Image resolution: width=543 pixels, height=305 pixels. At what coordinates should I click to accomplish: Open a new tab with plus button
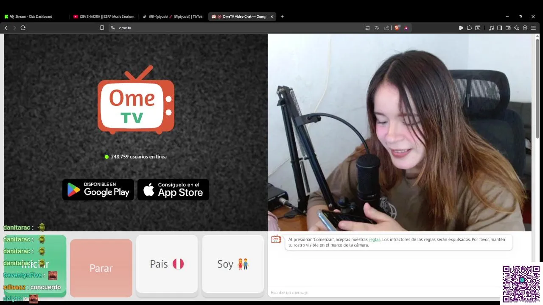(282, 17)
